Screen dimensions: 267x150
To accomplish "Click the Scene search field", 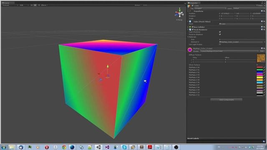I will point(164,5).
